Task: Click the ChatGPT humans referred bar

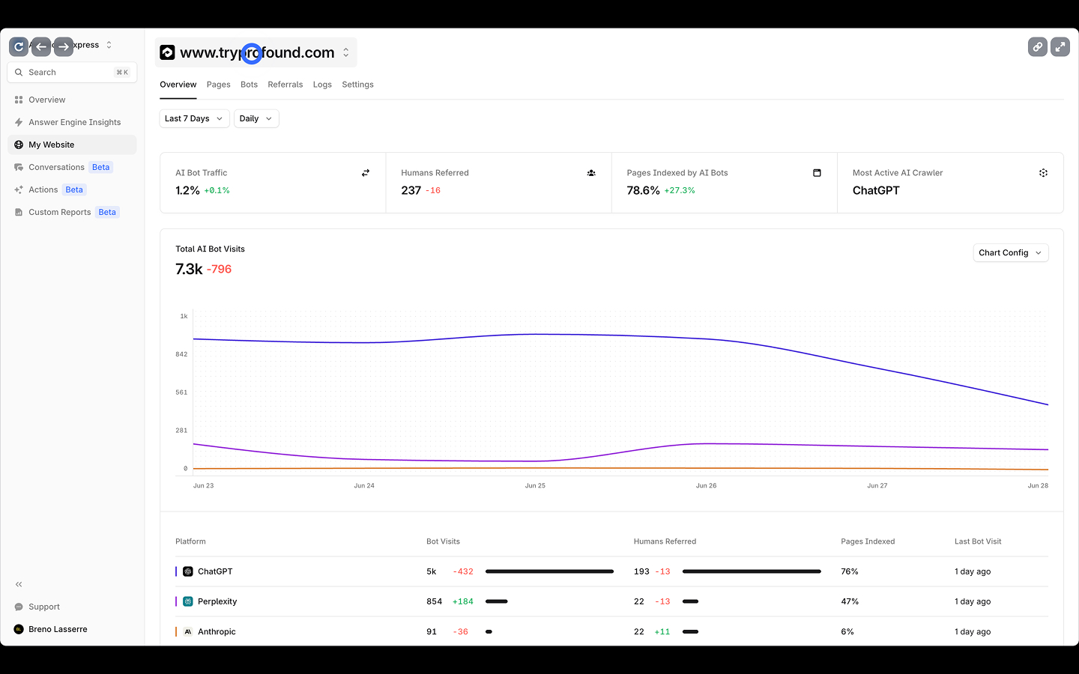Action: pos(752,571)
